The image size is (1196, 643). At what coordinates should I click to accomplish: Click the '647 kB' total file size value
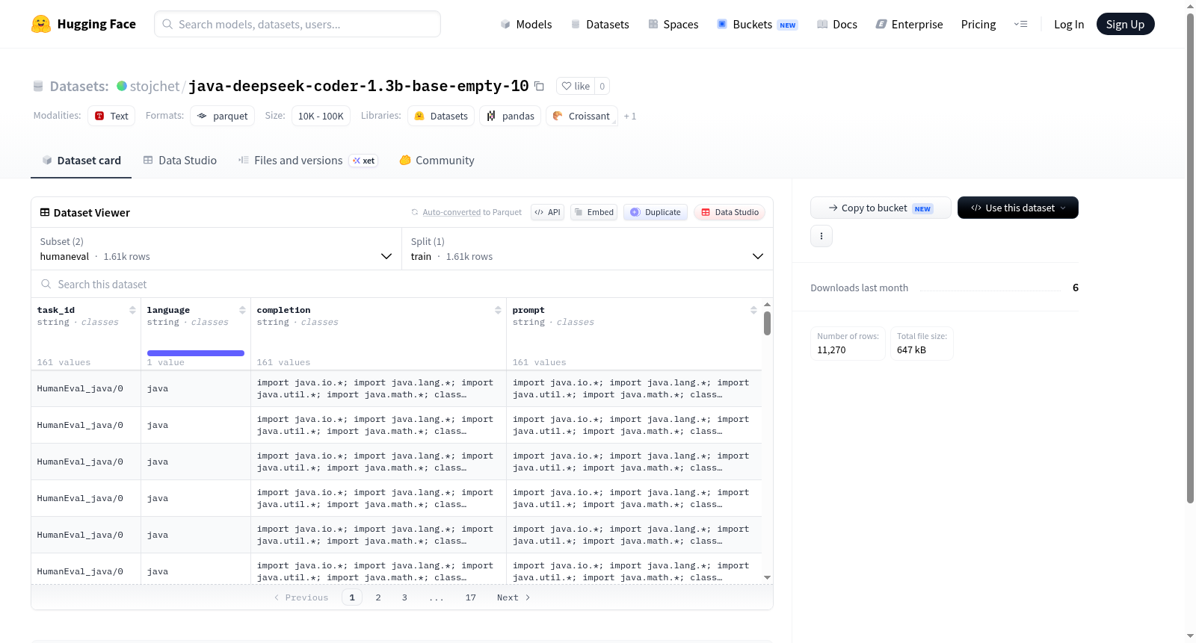click(x=911, y=350)
